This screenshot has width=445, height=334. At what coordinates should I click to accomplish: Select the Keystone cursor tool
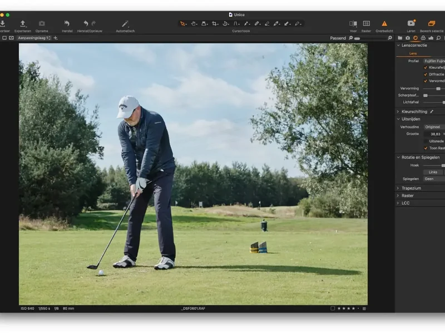tap(236, 24)
